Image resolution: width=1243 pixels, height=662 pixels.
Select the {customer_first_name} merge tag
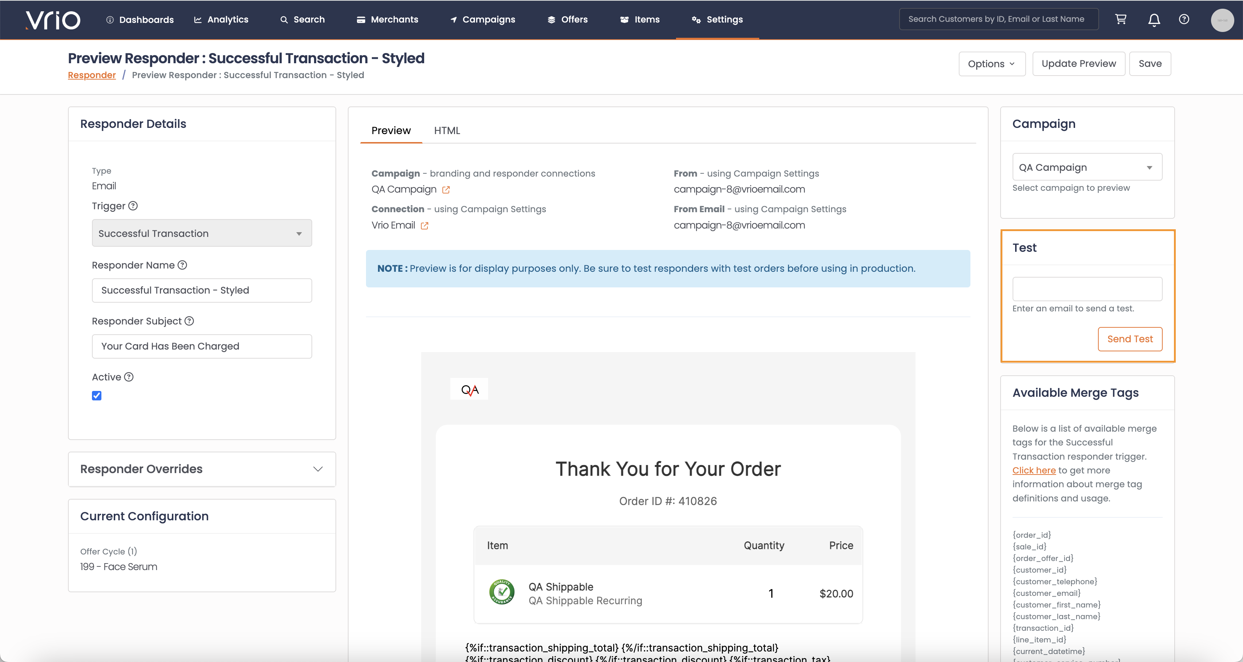point(1057,605)
